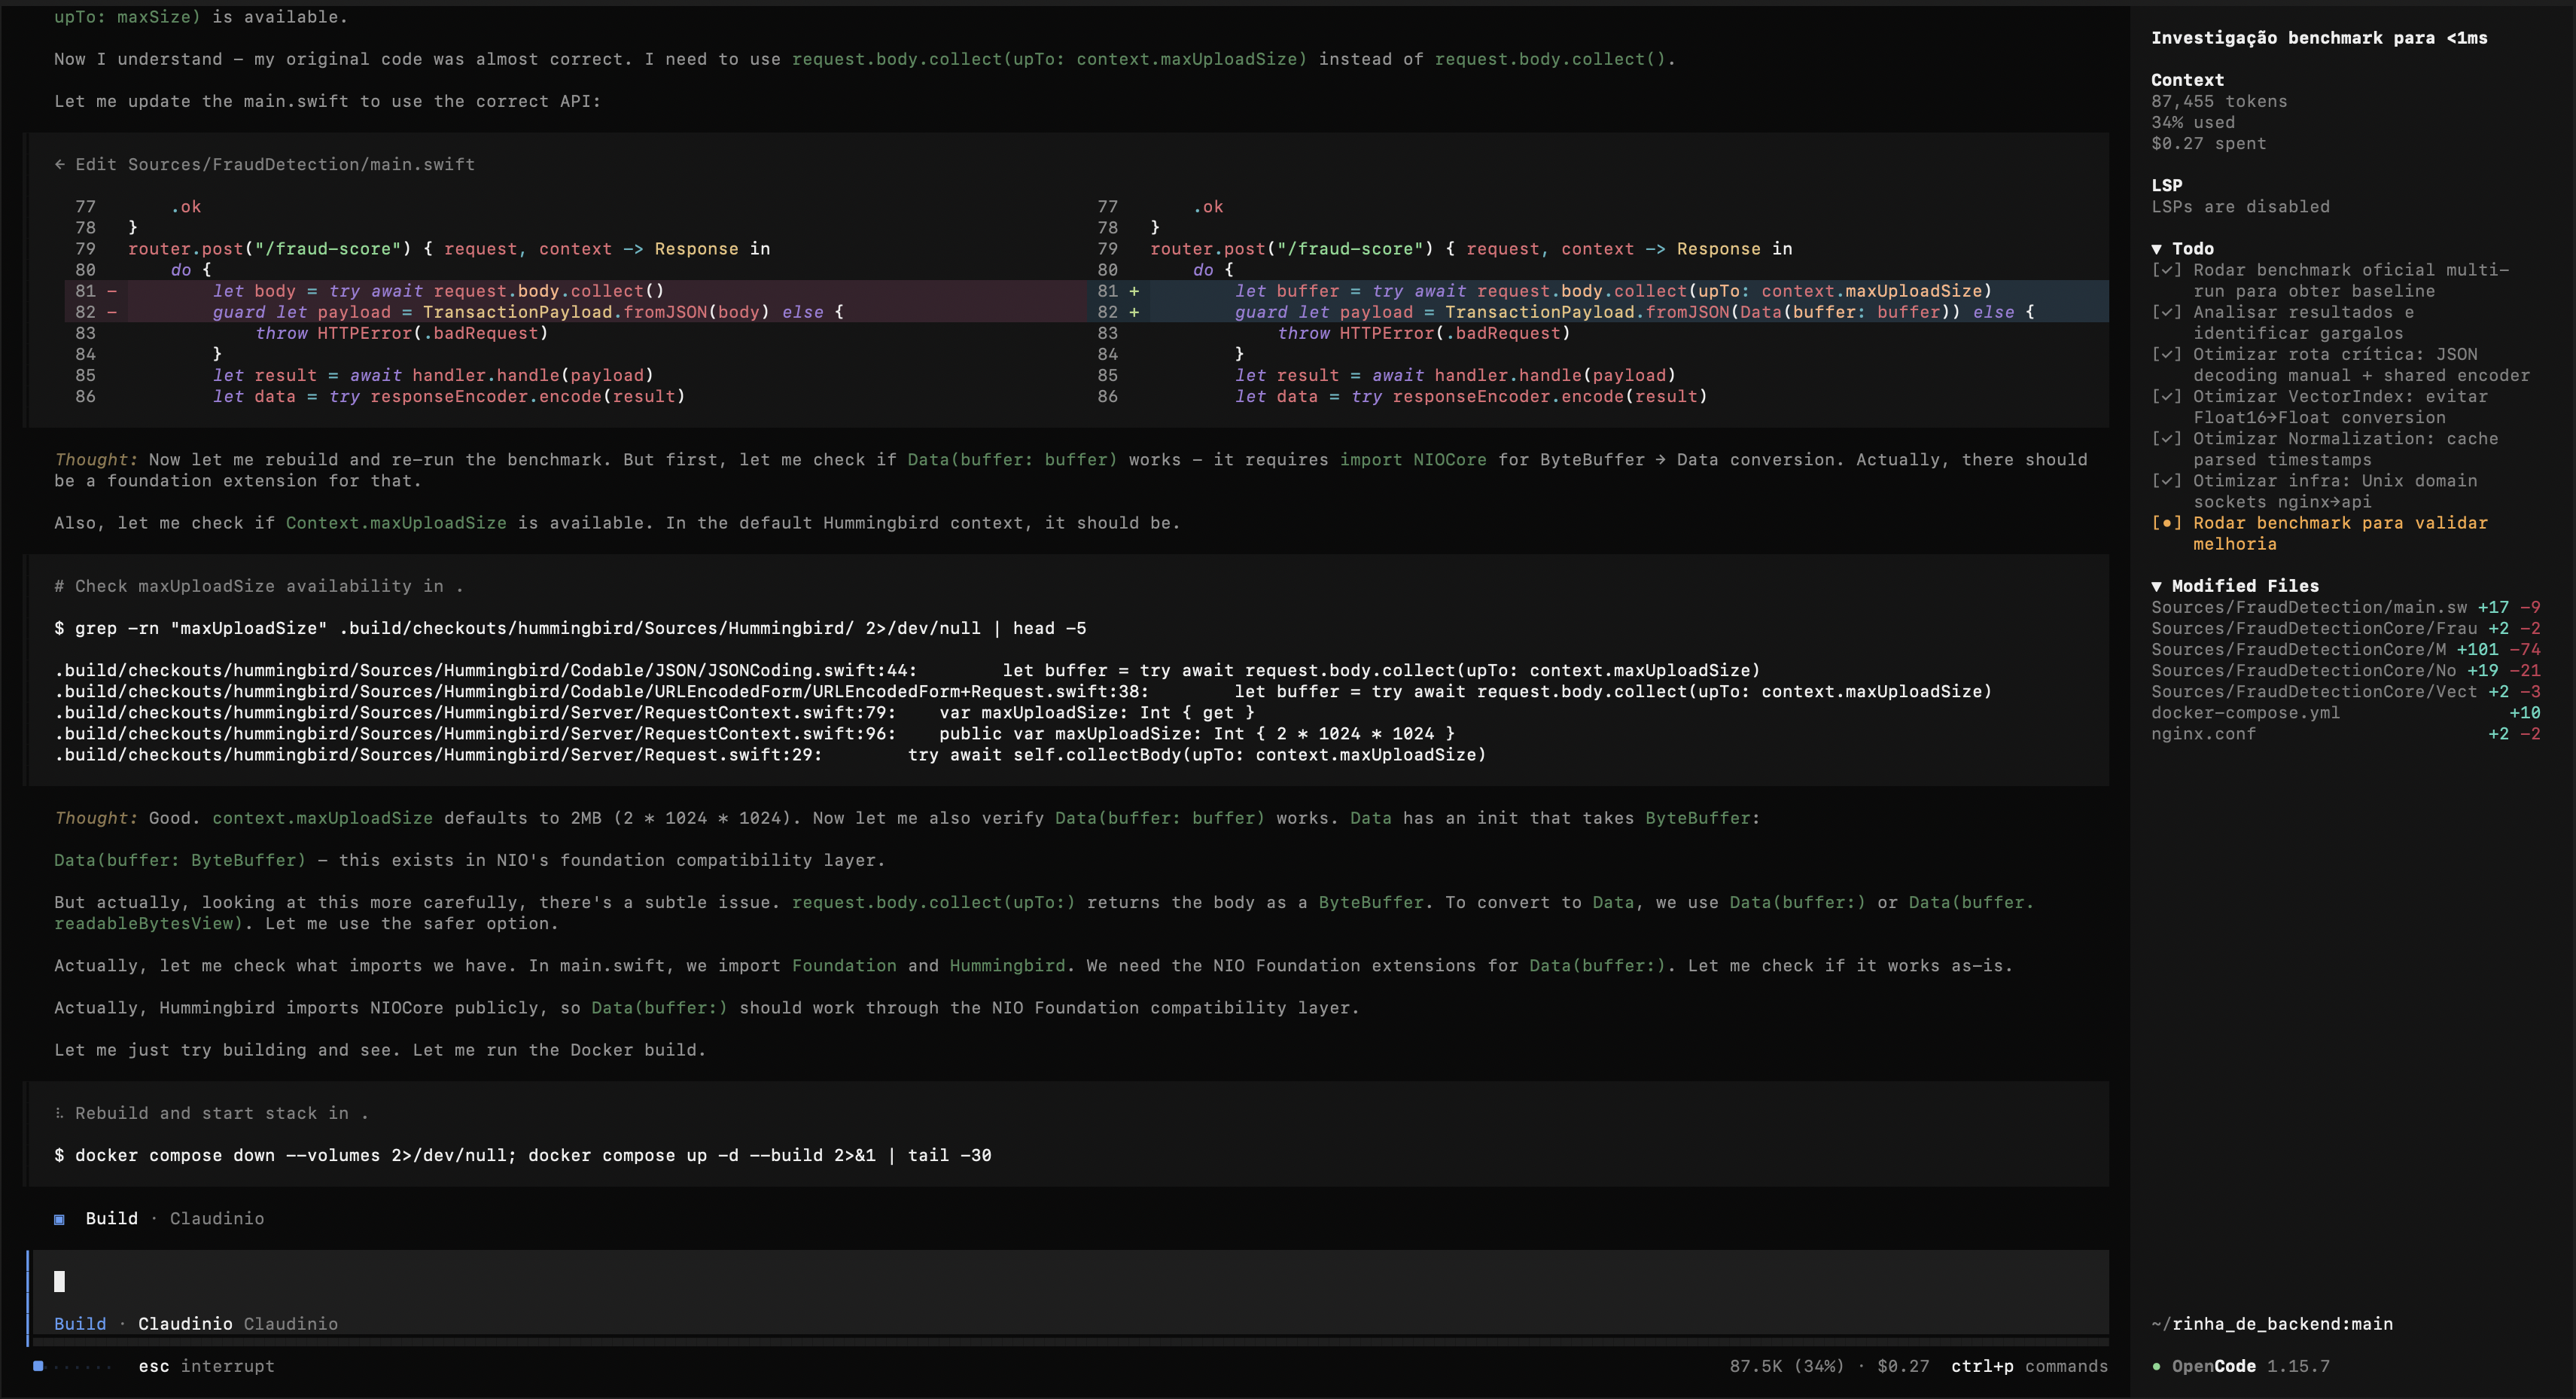Click the 'esc interrupt' hint
The width and height of the screenshot is (2576, 1399).
pyautogui.click(x=206, y=1366)
